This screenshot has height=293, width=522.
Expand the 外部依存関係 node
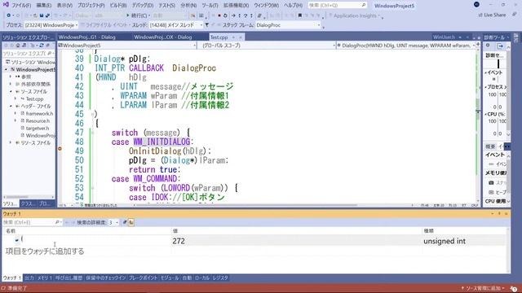[11, 84]
